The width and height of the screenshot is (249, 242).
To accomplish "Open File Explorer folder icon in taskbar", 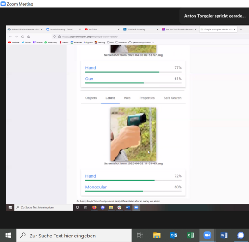I will tap(157, 235).
